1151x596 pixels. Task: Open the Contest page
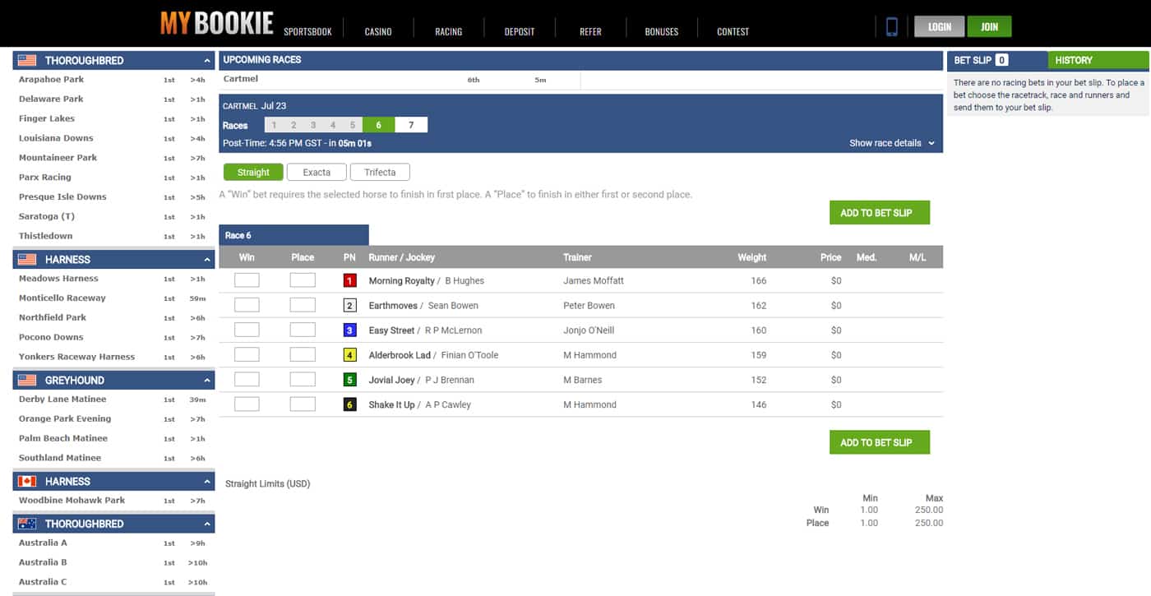click(x=733, y=31)
